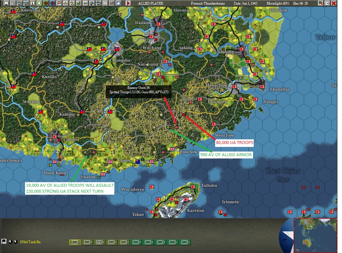Click the black-and-white flag icon at bottom left
This screenshot has width=342, height=253.
4,241
